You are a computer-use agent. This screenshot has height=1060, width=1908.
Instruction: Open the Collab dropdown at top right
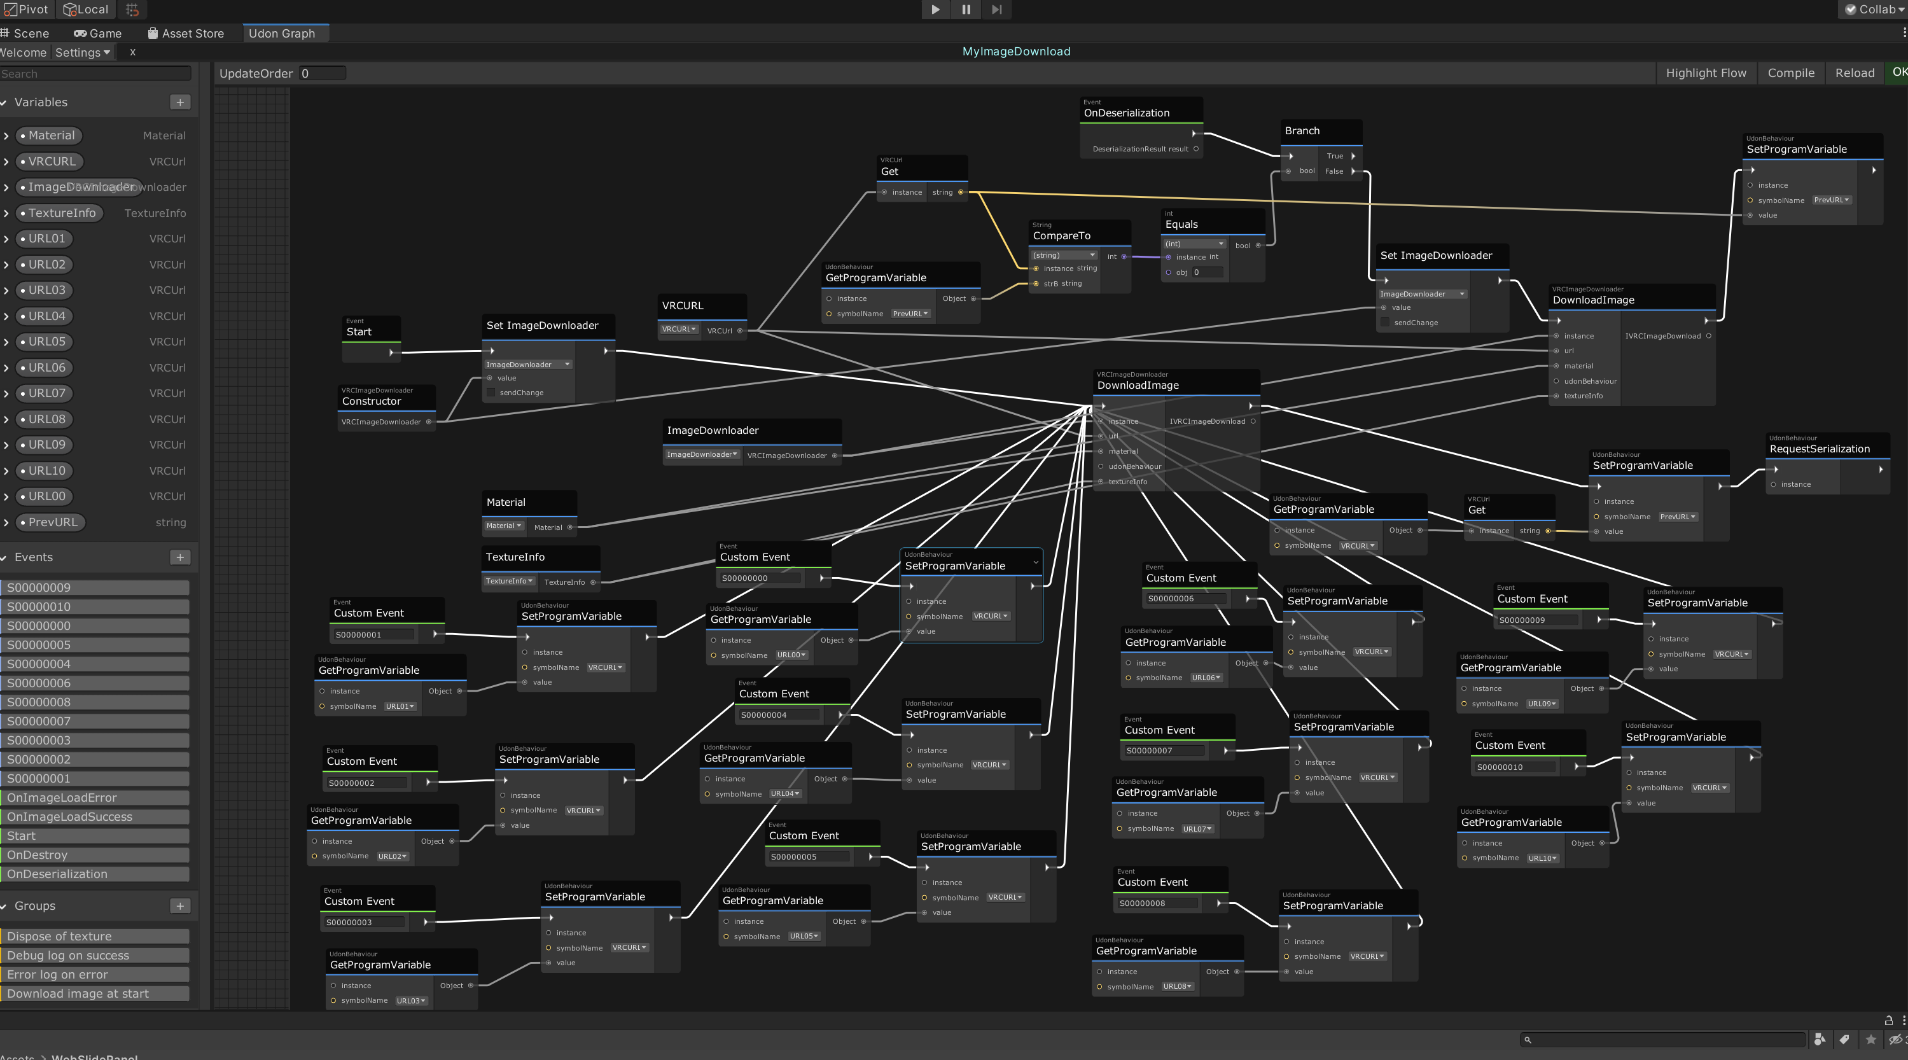[x=1873, y=10]
